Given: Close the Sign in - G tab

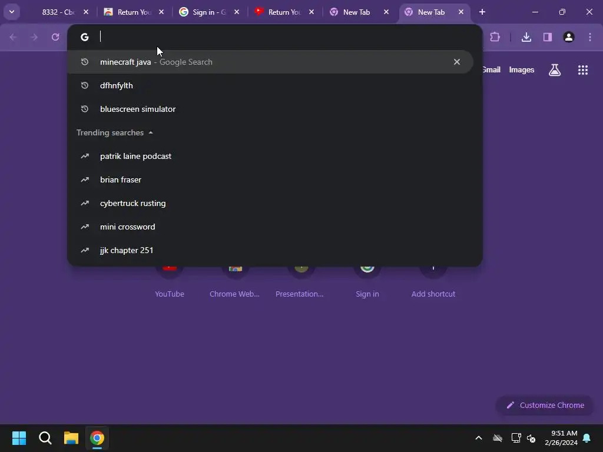Looking at the screenshot, I should coord(237,12).
